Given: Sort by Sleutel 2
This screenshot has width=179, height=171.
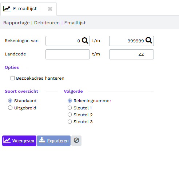Looking at the screenshot, I should coord(69,114).
